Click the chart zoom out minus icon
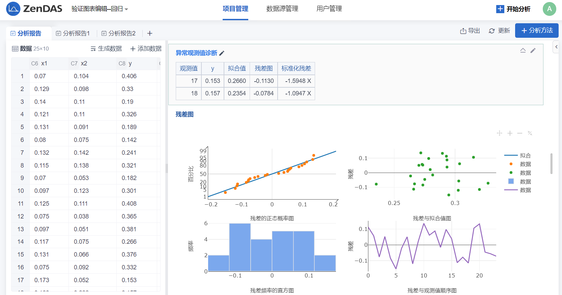 (520, 133)
